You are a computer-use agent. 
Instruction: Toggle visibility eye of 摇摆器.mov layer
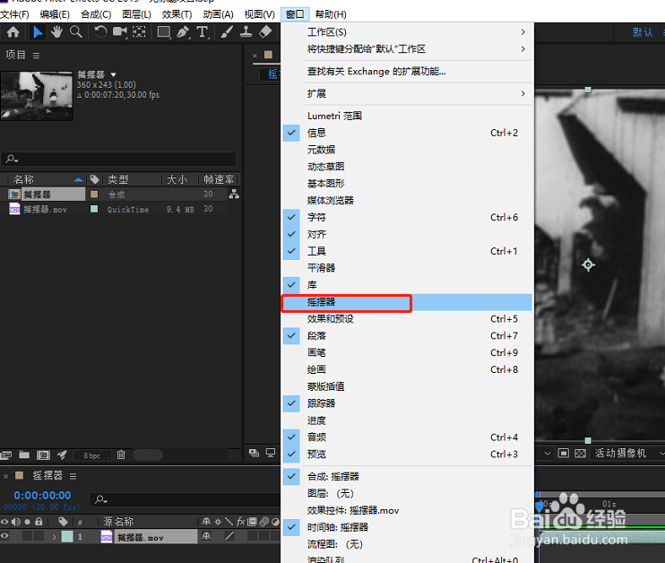click(4, 536)
